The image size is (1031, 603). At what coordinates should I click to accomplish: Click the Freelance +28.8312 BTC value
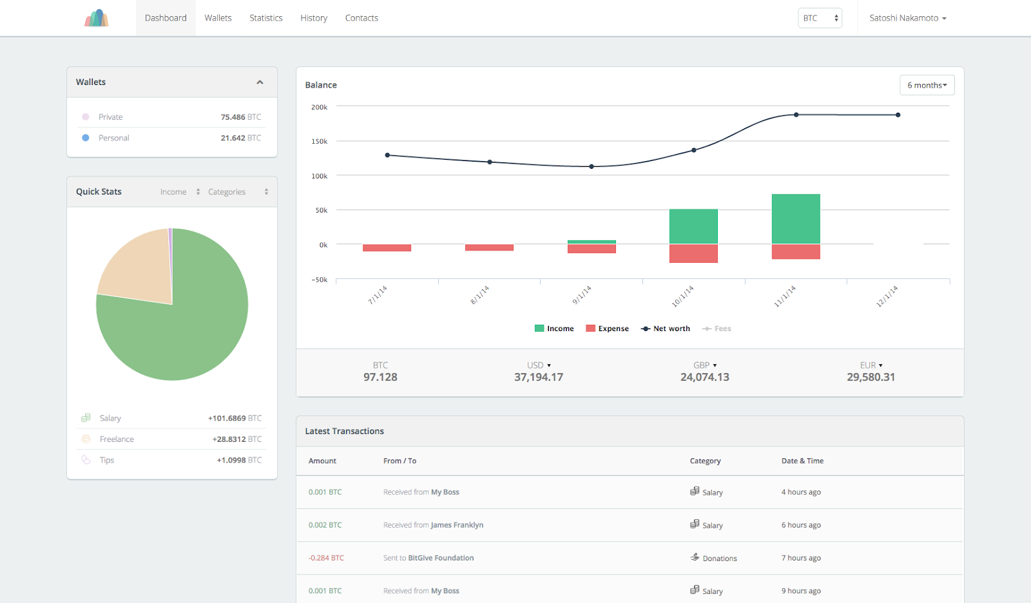click(237, 439)
